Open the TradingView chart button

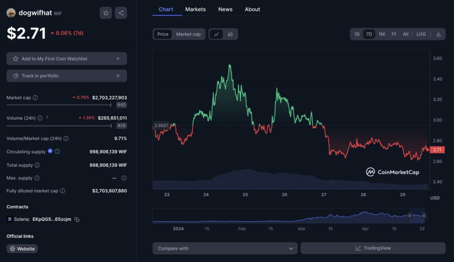tap(373, 248)
